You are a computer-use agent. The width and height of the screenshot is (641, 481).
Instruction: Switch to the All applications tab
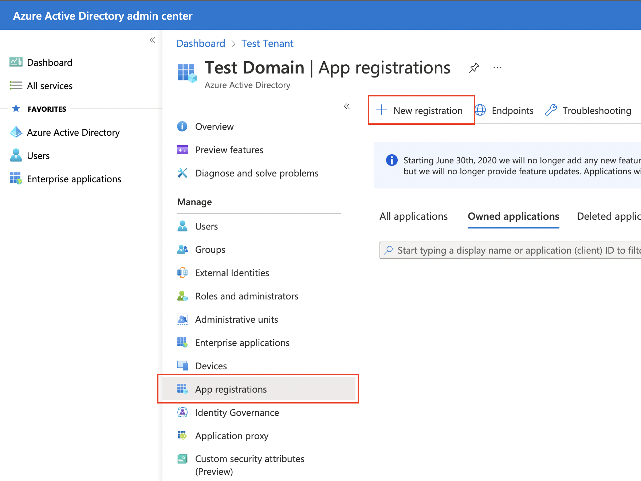(414, 216)
